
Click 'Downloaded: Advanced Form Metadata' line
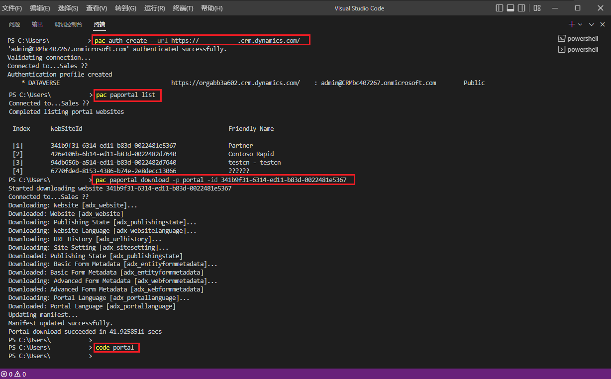point(106,289)
